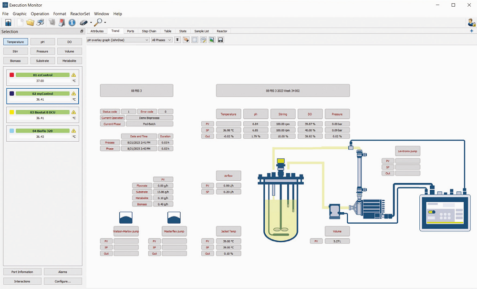This screenshot has height=289, width=477.
Task: Click the speech bubble annotation icon
Action: pos(203,40)
